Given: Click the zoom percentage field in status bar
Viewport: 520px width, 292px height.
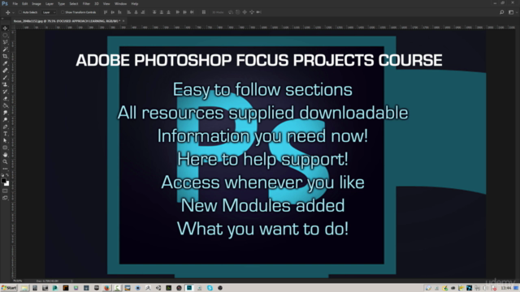Looking at the screenshot, I should 17,281.
